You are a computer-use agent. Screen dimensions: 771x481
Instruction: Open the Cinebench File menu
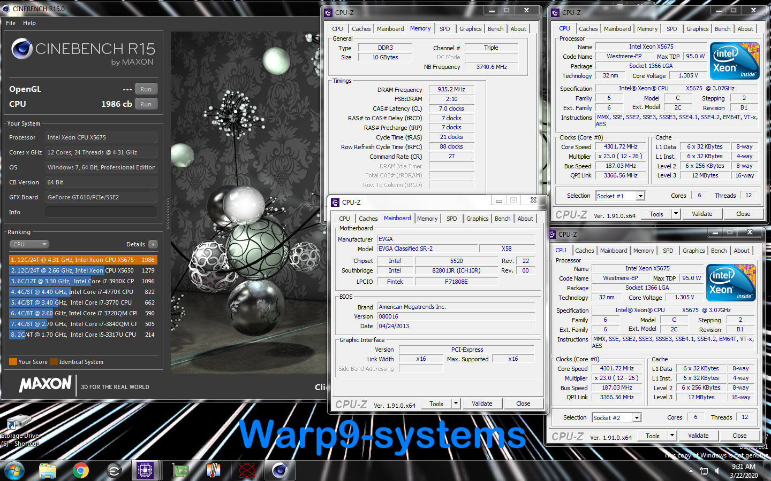11,23
